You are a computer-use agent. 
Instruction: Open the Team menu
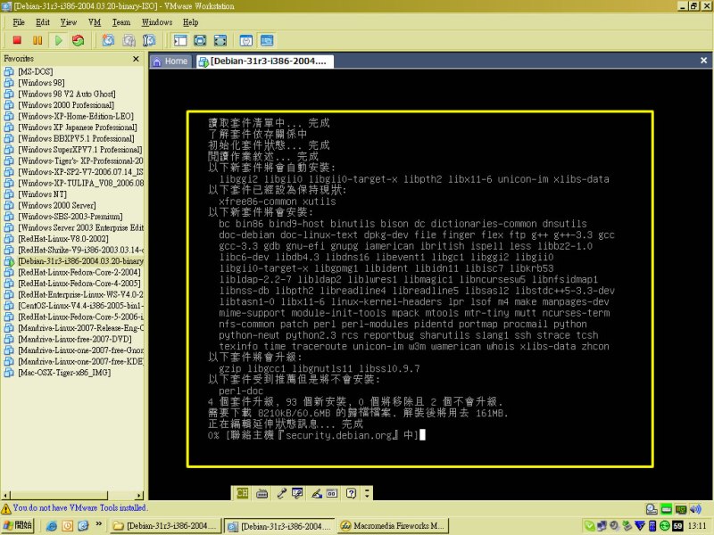click(x=121, y=22)
